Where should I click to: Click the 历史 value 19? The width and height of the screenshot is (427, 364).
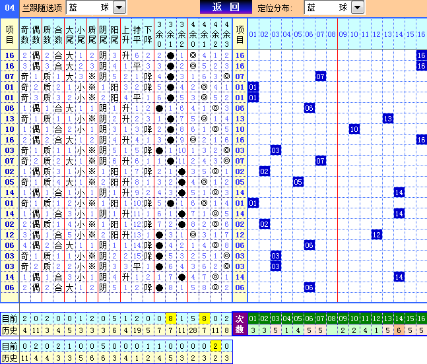137,330
